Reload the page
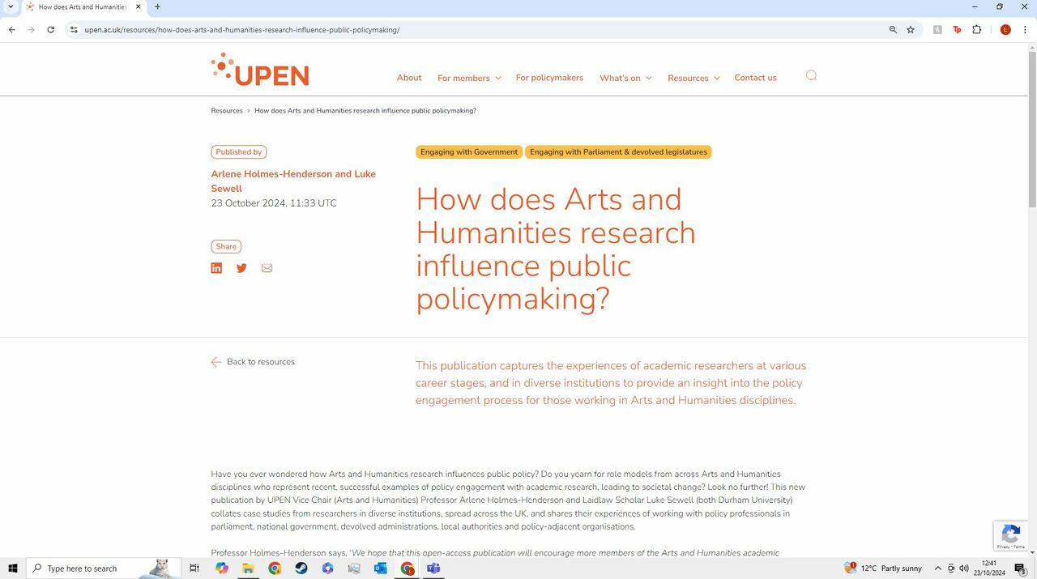This screenshot has height=579, width=1037. (x=50, y=30)
